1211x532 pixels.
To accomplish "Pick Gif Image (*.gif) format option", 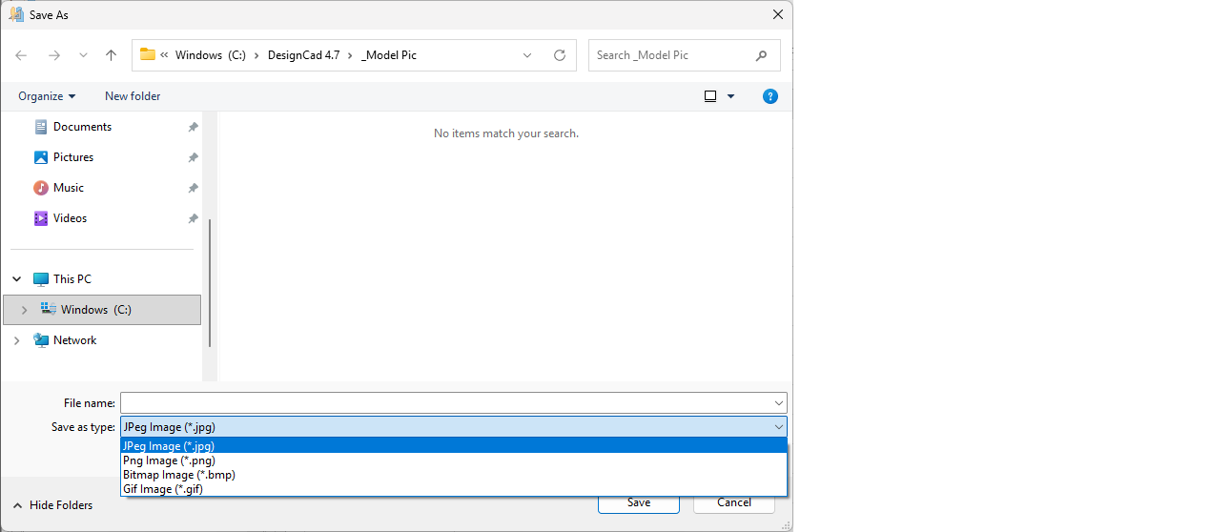I will point(162,489).
